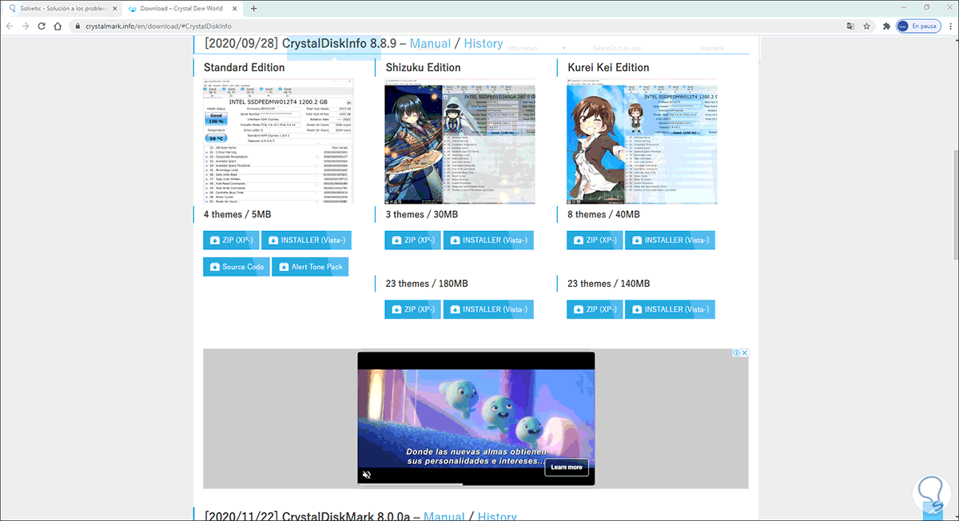Screen dimensions: 959x521
Task: Minimize the Chrome window
Action: pyautogui.click(x=904, y=7)
